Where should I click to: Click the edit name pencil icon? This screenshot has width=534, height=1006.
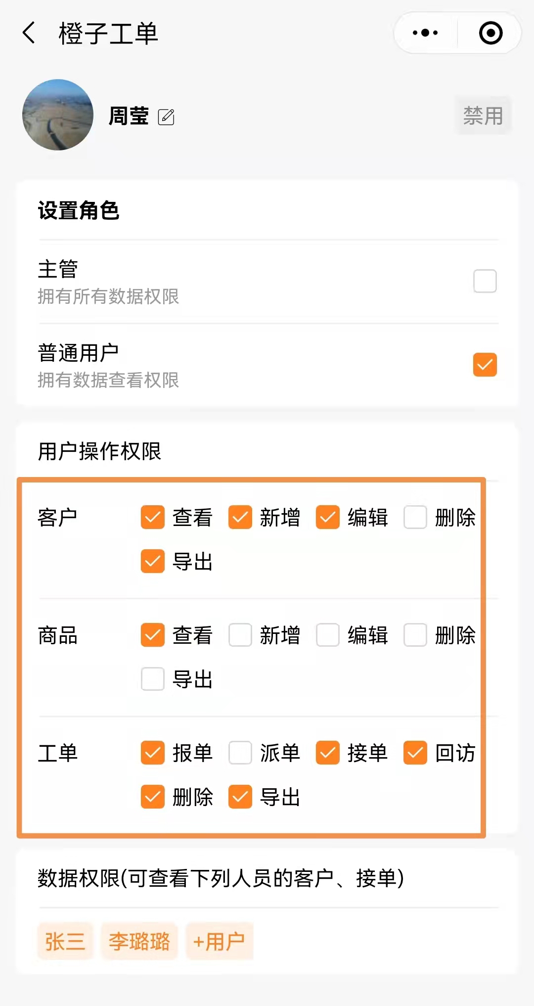coord(166,117)
